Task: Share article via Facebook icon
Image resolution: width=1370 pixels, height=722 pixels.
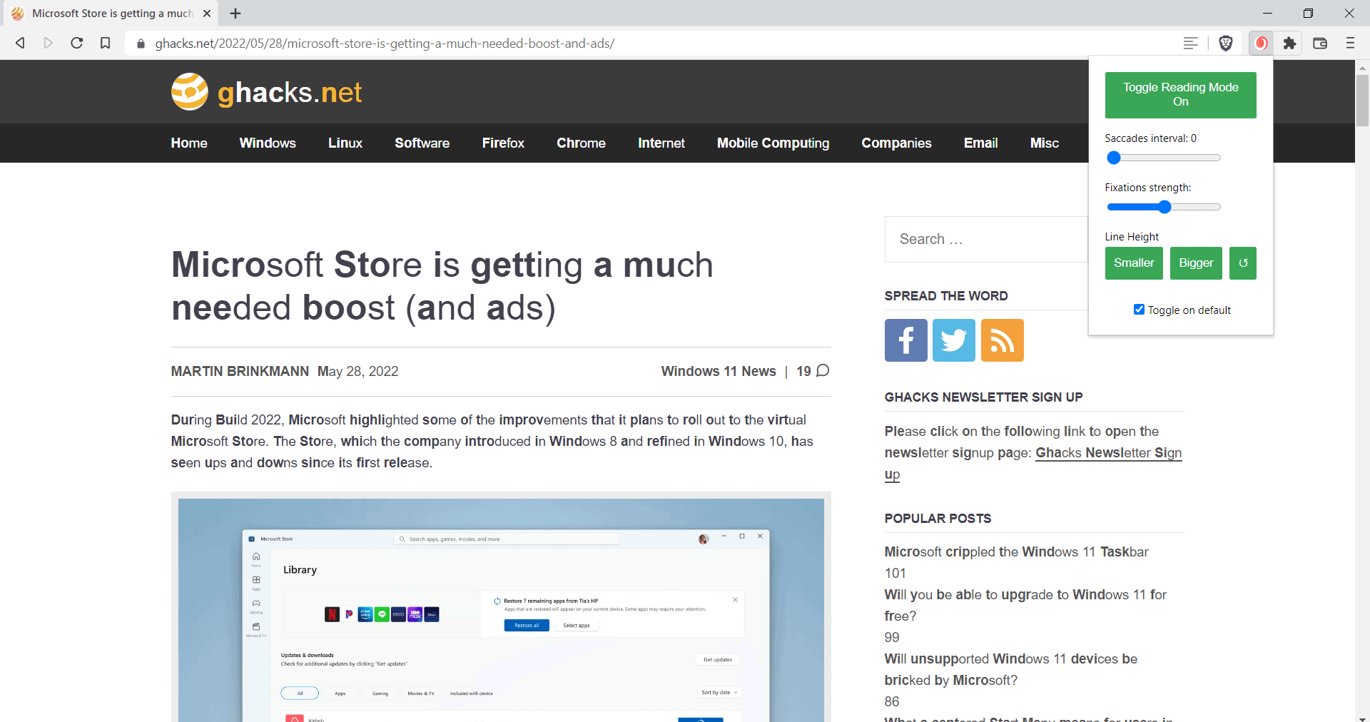Action: (905, 340)
